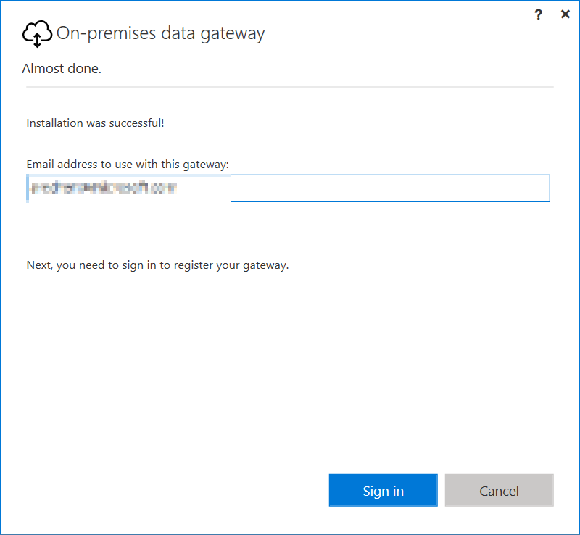Click the cloud upload symbol beside the title

[36, 33]
